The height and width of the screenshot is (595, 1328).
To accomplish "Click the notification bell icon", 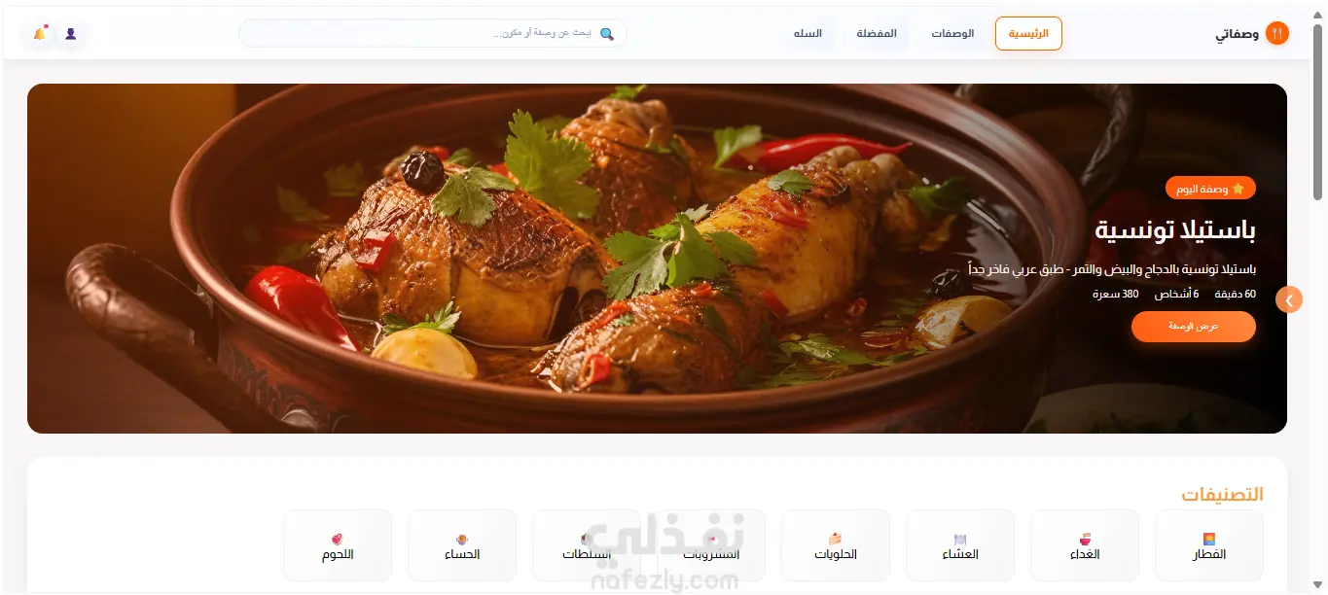I will tap(40, 34).
